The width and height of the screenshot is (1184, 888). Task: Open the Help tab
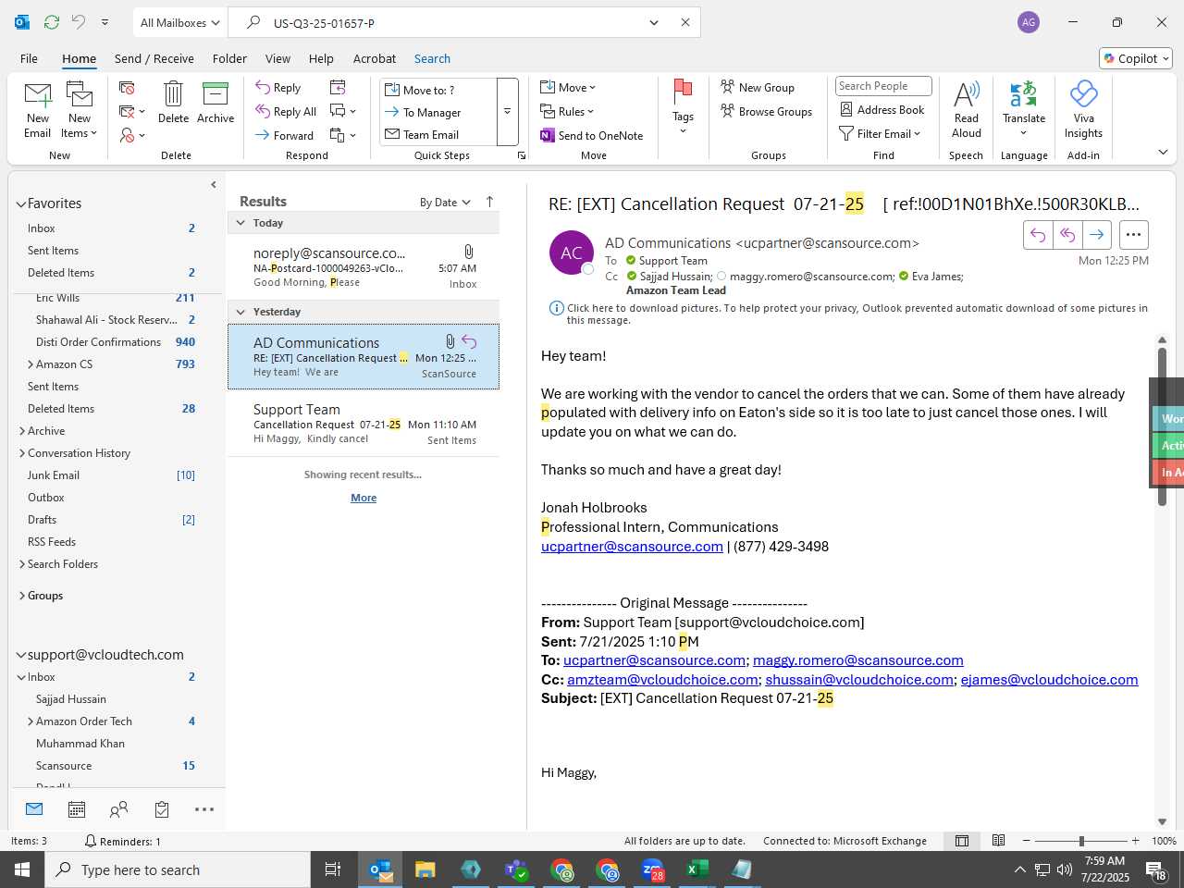[x=321, y=58]
